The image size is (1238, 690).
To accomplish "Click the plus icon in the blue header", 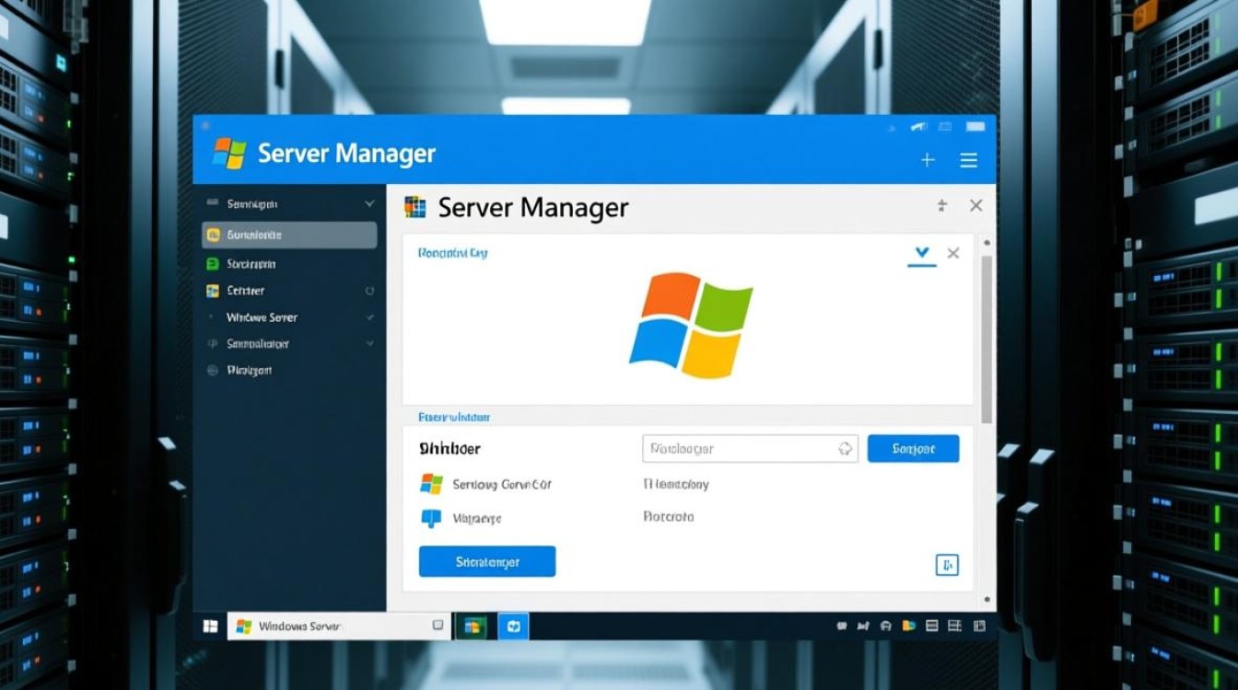I will point(928,160).
